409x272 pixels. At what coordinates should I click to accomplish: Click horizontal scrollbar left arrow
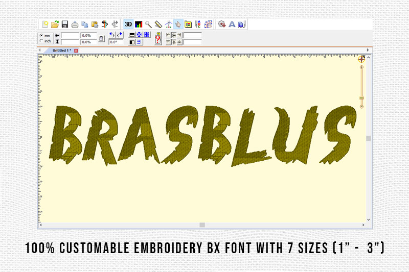41,225
